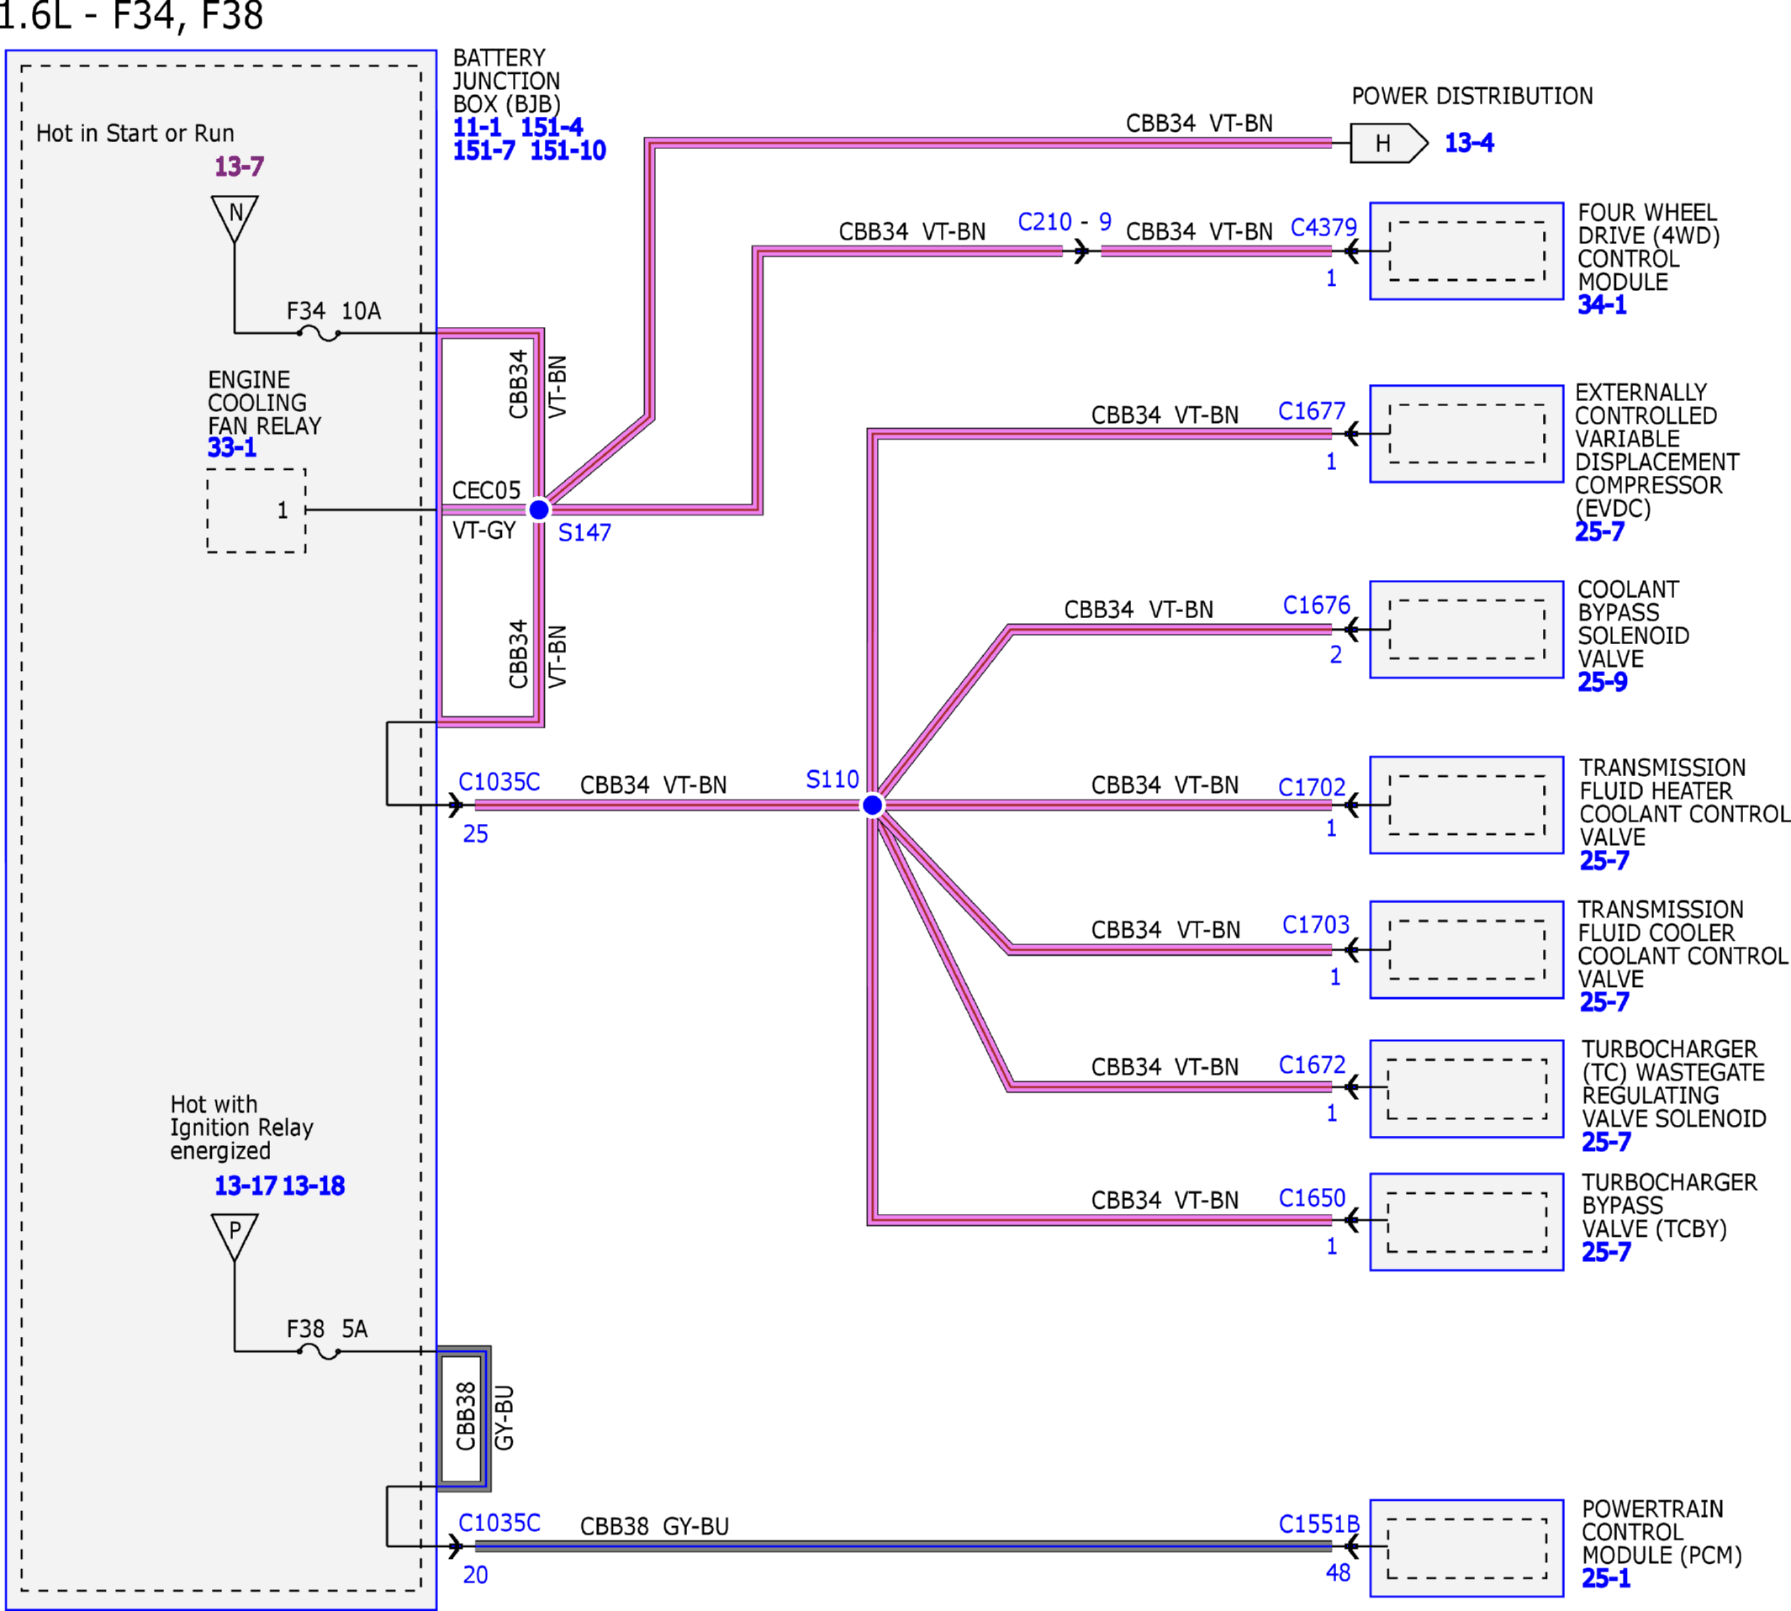This screenshot has width=1791, height=1611.
Task: Open page reference 13-4 Power Distribution link
Action: (x=1469, y=142)
